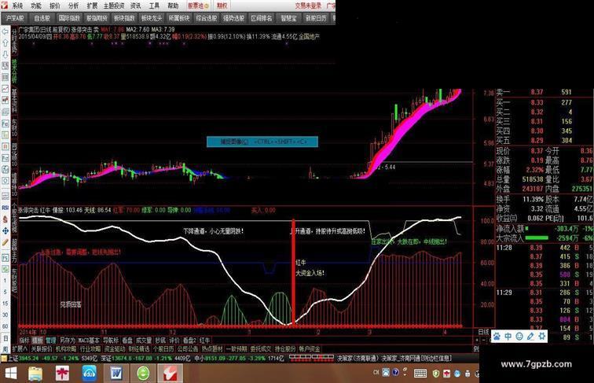
Task: Click the smiley face icon in floating toolbar
Action: point(519,336)
